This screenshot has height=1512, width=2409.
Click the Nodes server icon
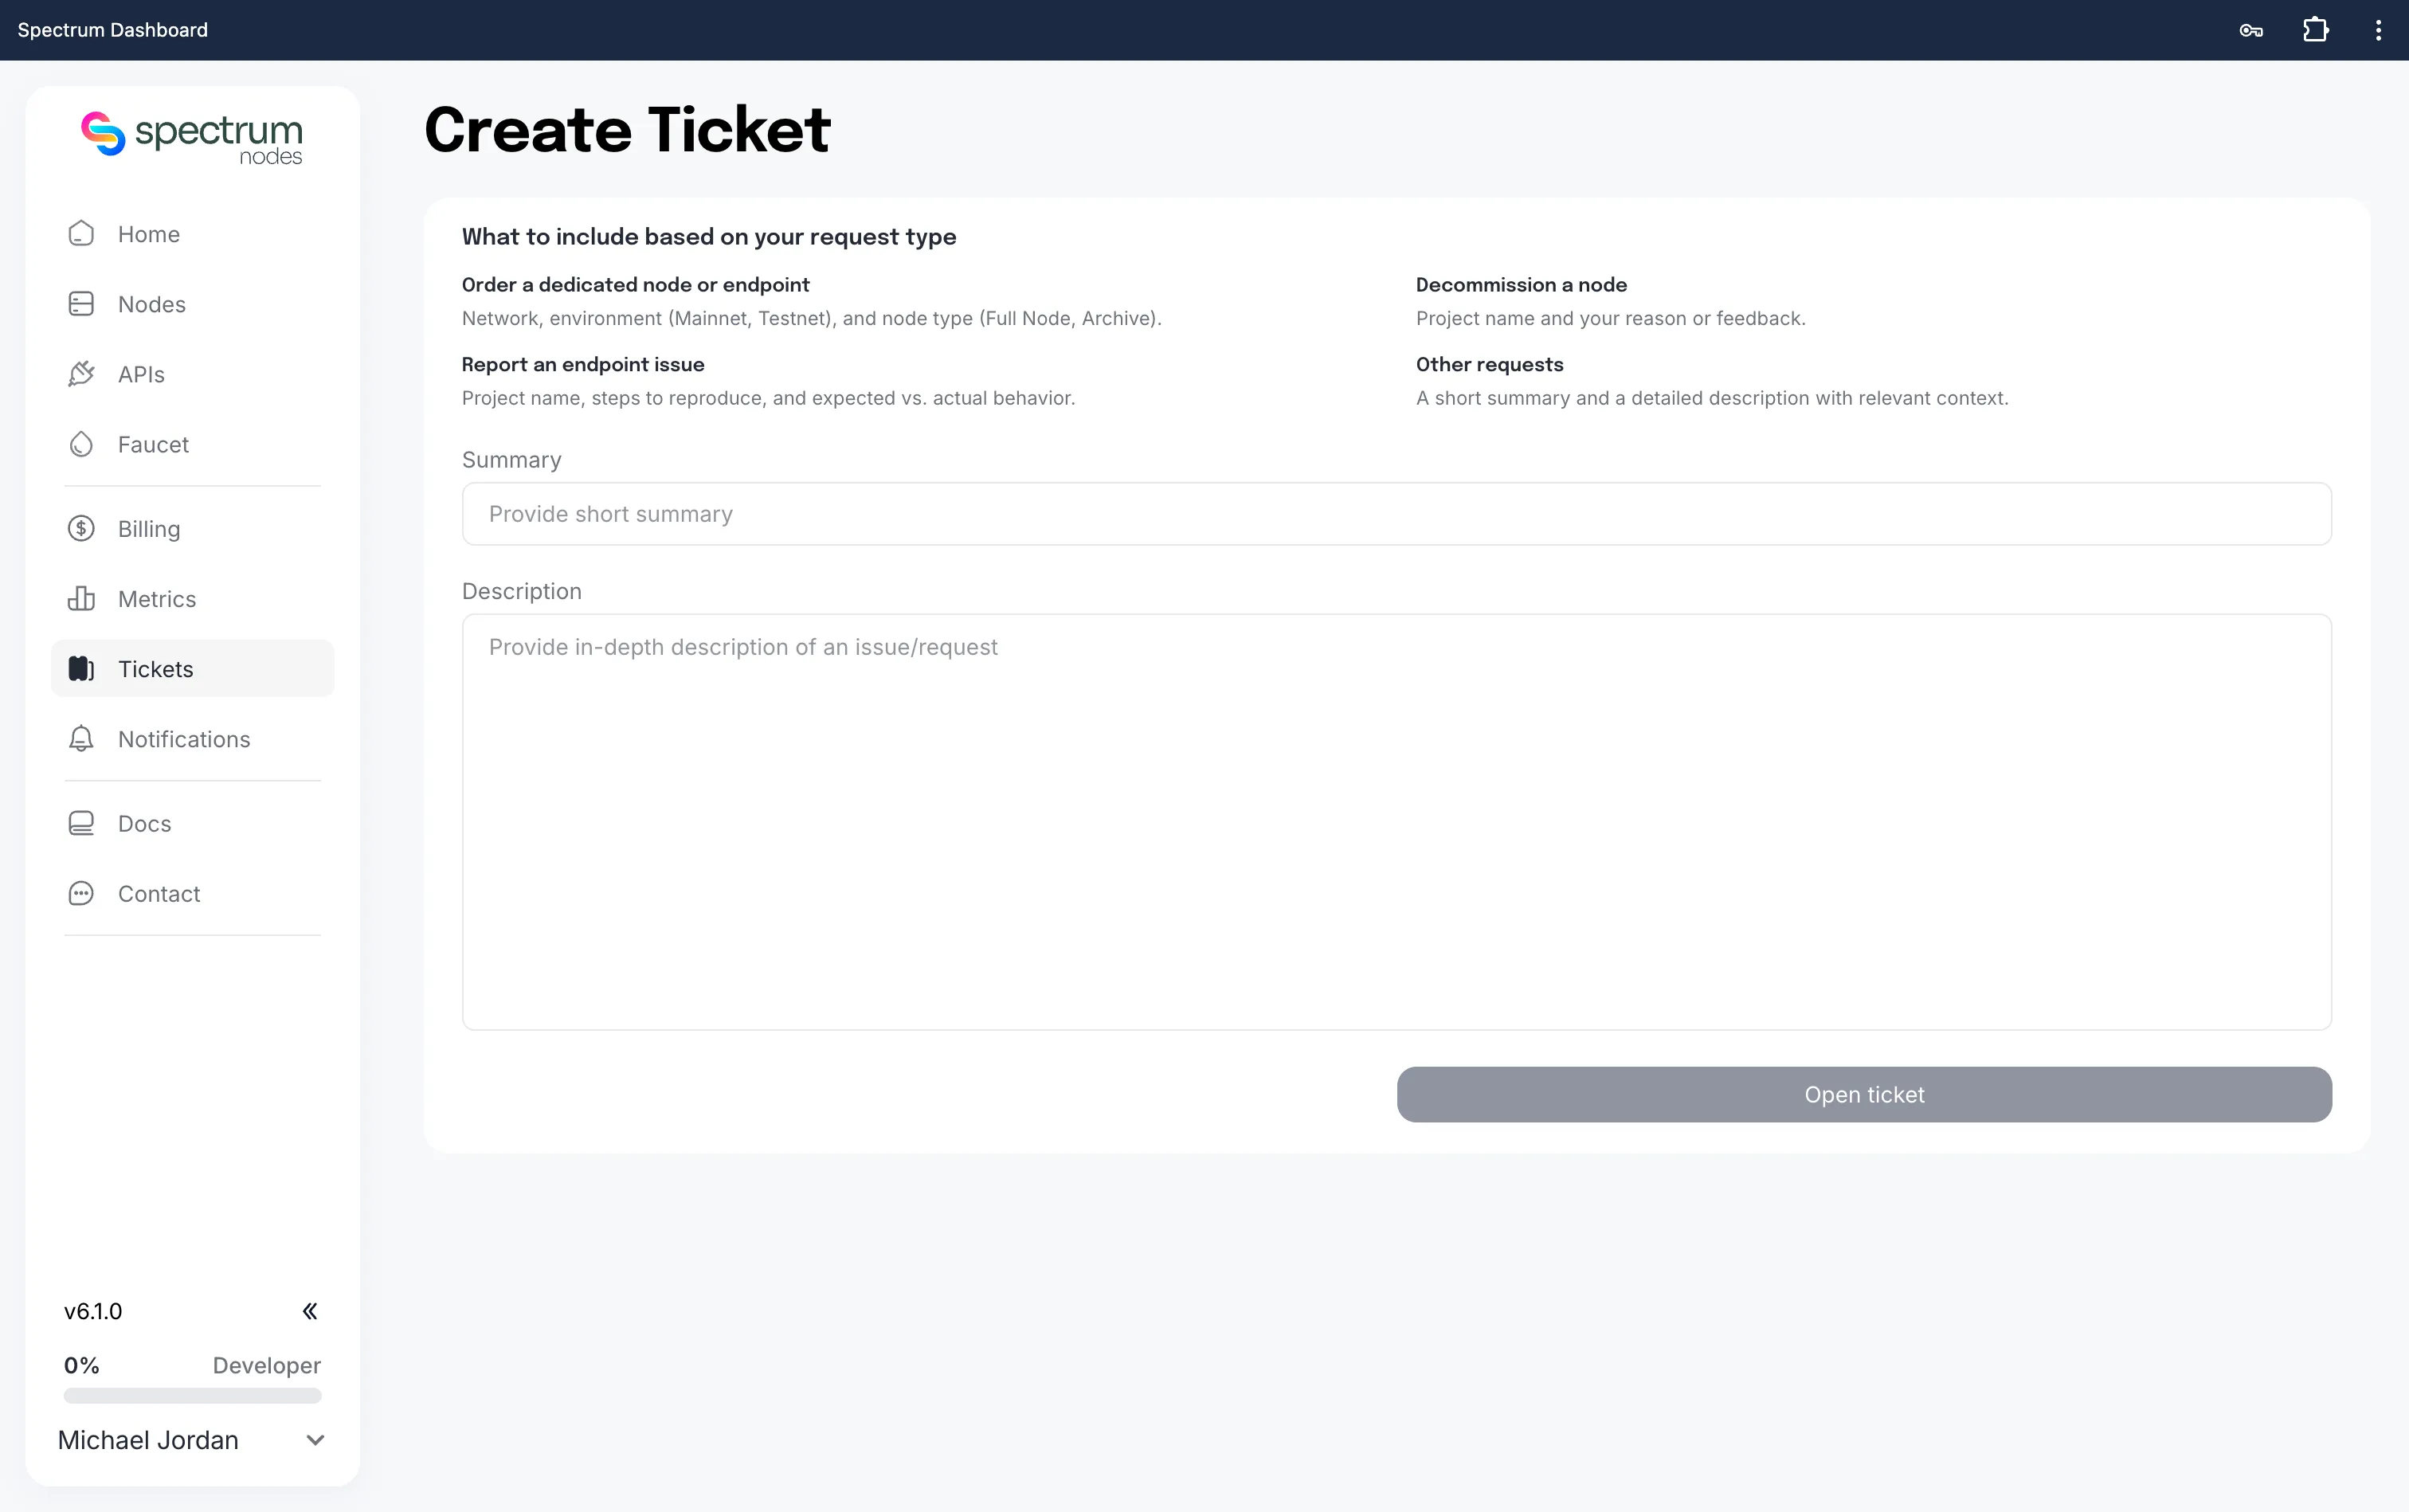coord(81,304)
